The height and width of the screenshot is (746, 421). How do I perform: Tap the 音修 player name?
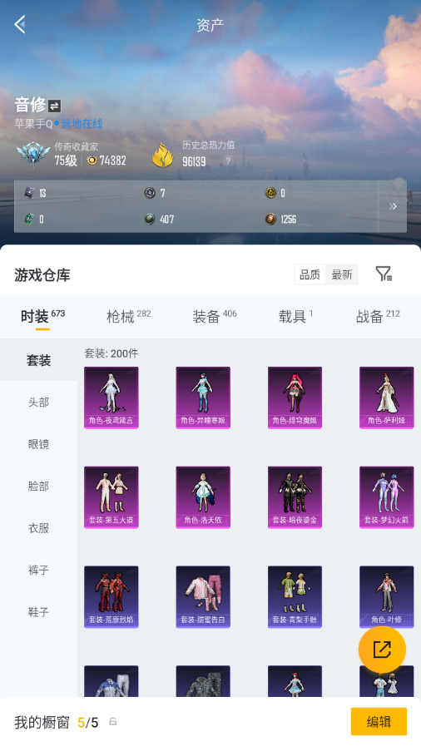(x=30, y=105)
